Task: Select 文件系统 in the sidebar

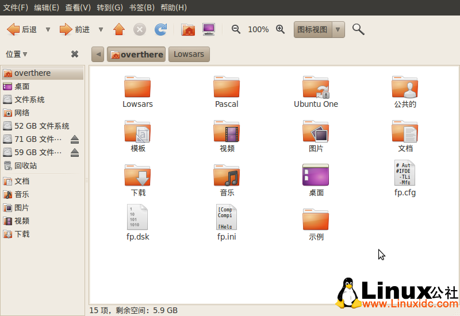Action: [43, 99]
